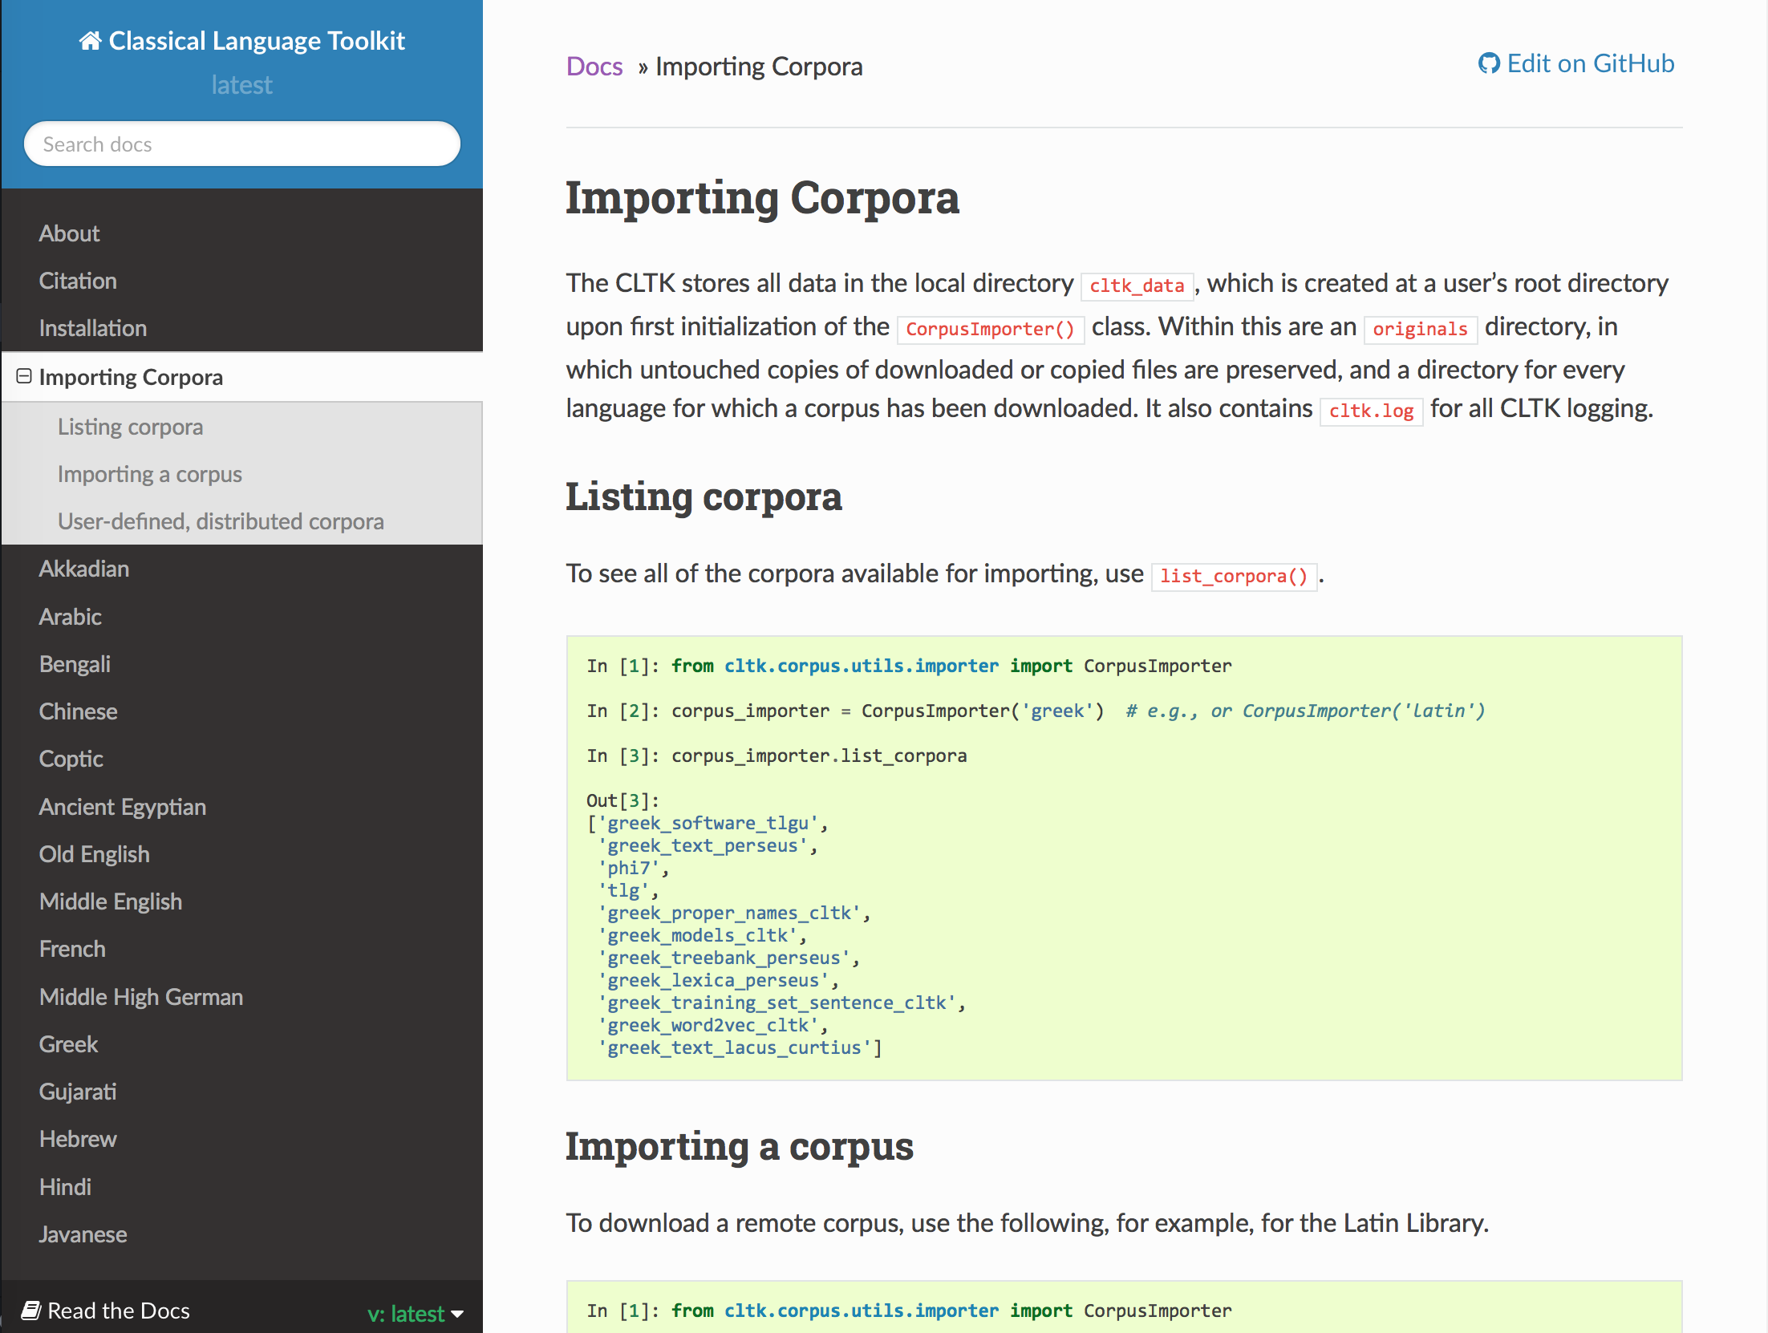Open the Hindi documentation page
1768x1333 pixels.
[65, 1187]
